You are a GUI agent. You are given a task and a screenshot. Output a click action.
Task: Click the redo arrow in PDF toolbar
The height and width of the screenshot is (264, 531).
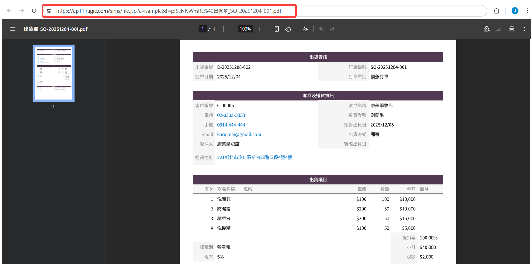pyautogui.click(x=332, y=29)
